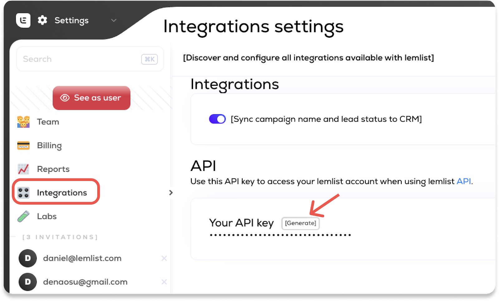The image size is (499, 301).
Task: Open the Integrations sidebar entry
Action: point(62,192)
